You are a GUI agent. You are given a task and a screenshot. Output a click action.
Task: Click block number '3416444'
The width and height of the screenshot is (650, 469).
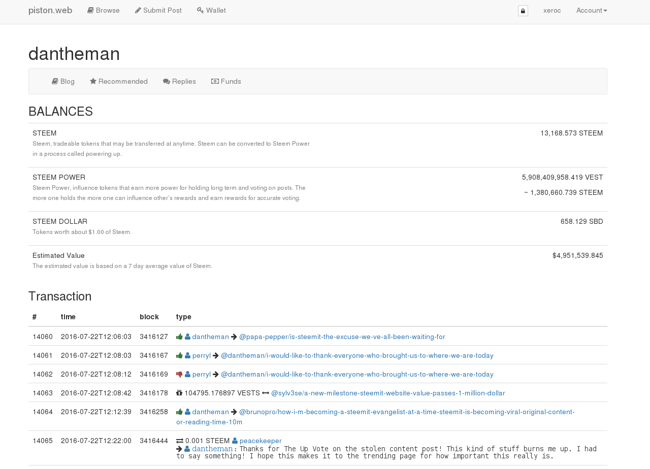tap(154, 441)
